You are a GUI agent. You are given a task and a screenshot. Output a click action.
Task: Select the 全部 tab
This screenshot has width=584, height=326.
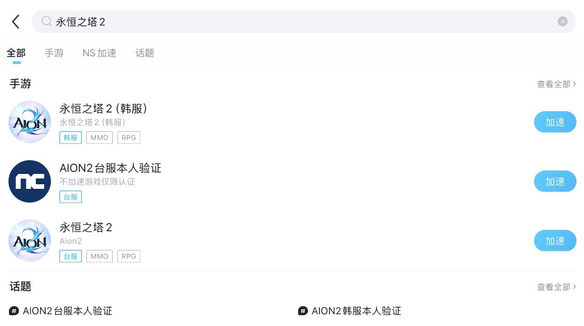(16, 53)
